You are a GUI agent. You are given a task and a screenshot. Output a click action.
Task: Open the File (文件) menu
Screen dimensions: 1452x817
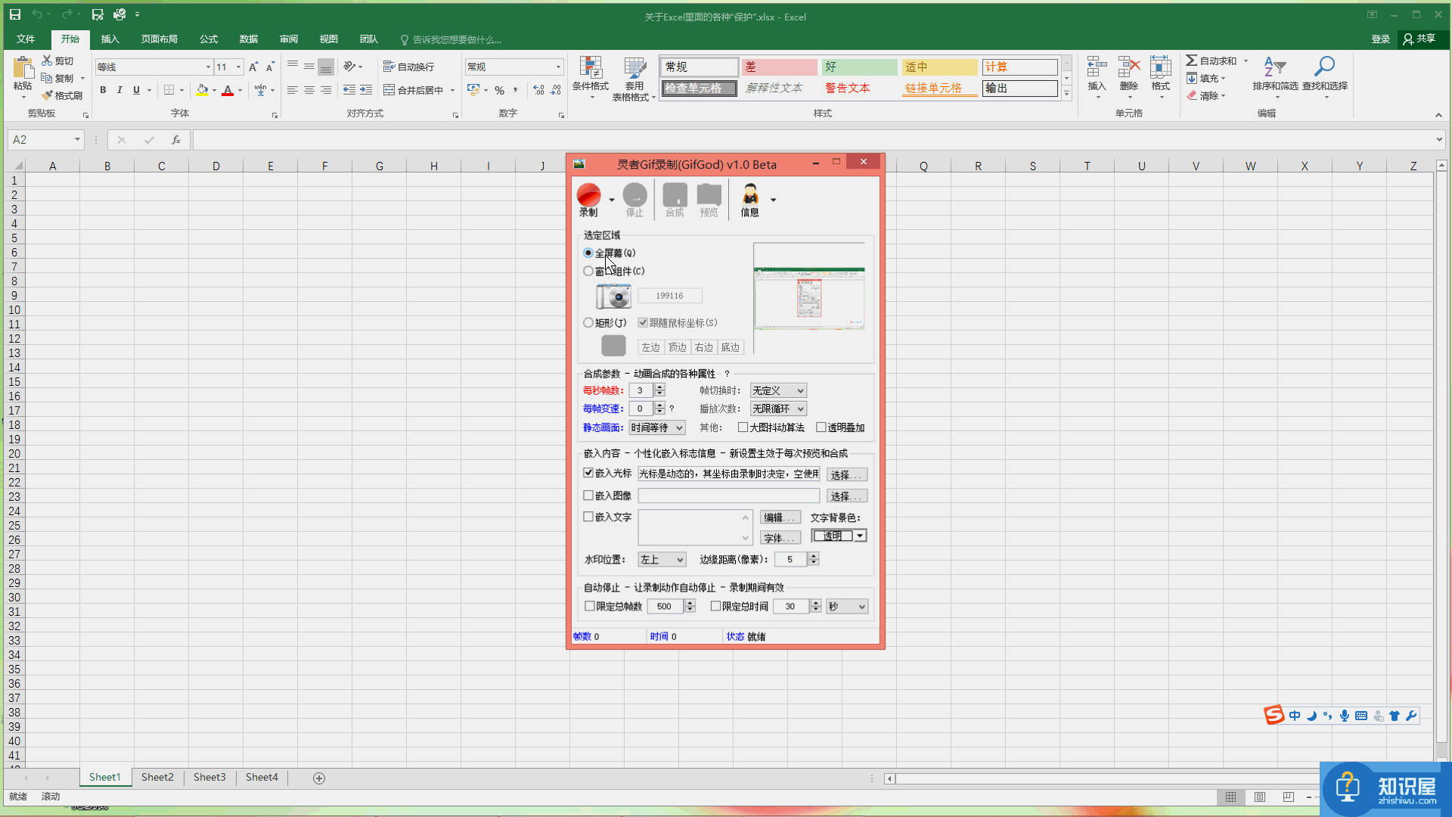click(x=26, y=39)
